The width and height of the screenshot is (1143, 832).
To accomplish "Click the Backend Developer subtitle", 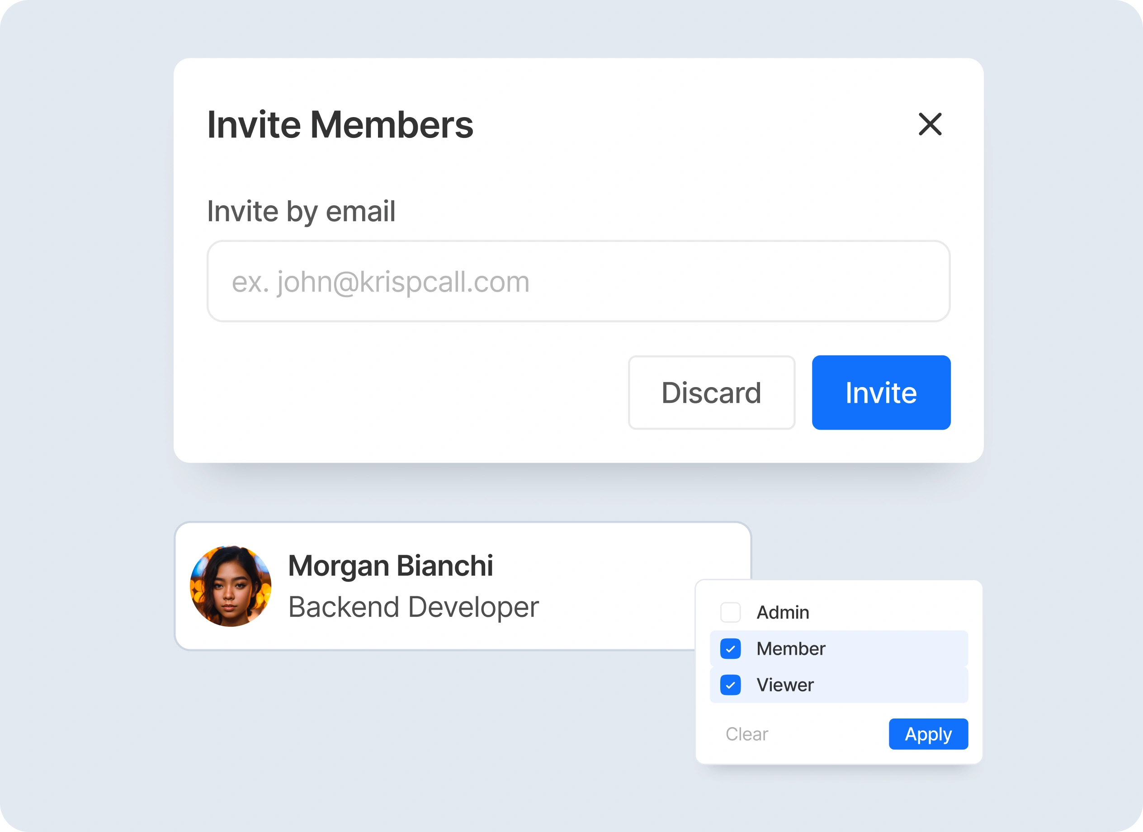I will [413, 607].
